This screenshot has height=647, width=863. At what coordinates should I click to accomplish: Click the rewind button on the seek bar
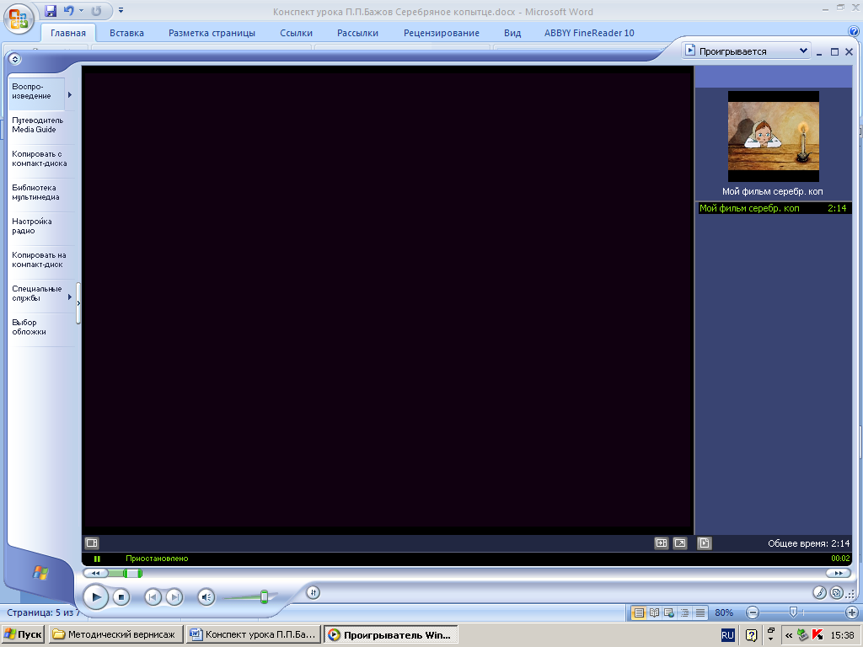(95, 573)
